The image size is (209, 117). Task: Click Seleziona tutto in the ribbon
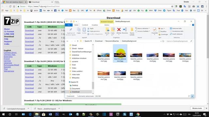pos(176,28)
